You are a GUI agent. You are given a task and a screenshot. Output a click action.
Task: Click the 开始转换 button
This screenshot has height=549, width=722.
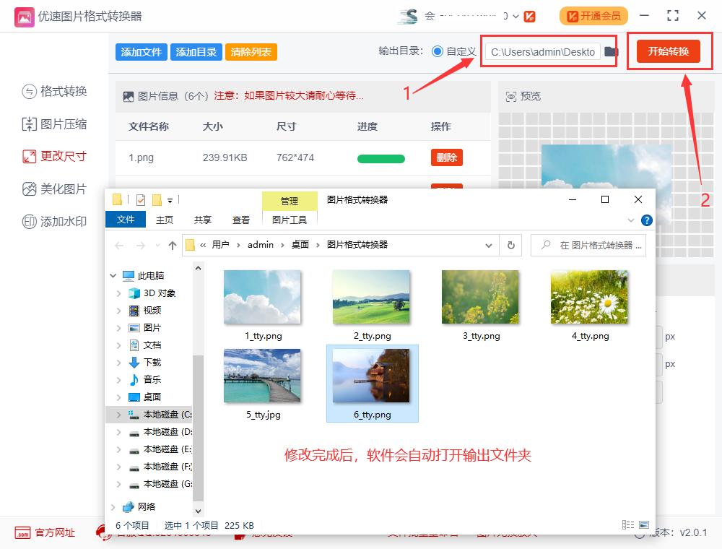tap(669, 51)
